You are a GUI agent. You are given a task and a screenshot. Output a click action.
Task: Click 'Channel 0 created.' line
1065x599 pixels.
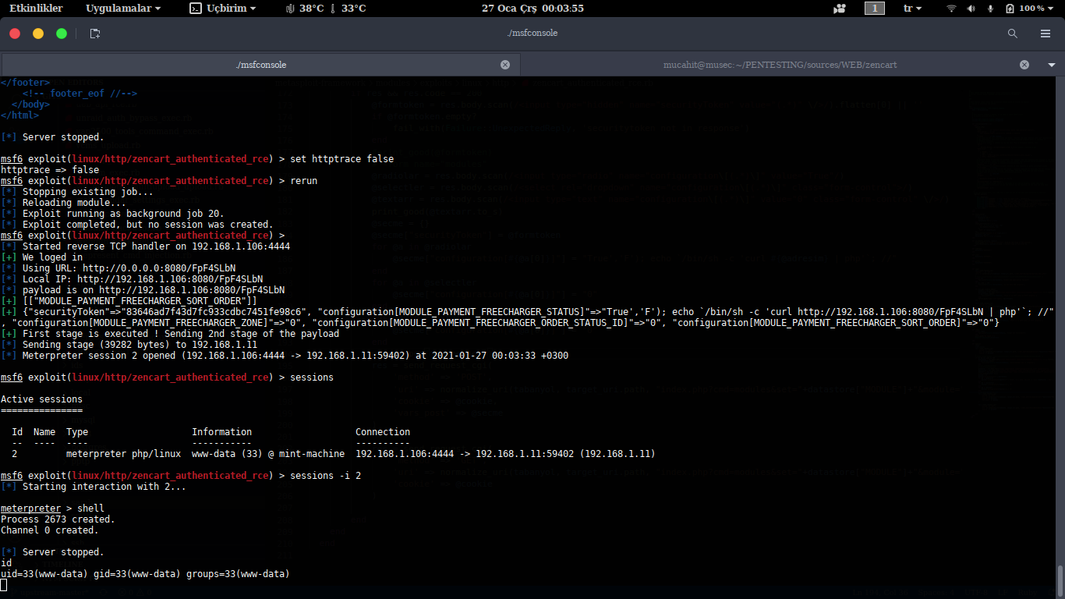point(50,530)
